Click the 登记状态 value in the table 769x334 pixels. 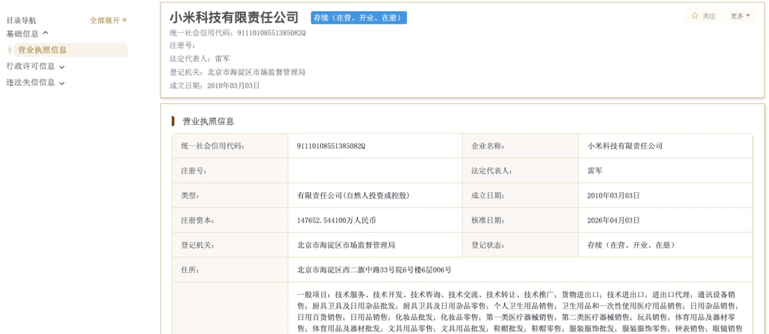pyautogui.click(x=631, y=245)
